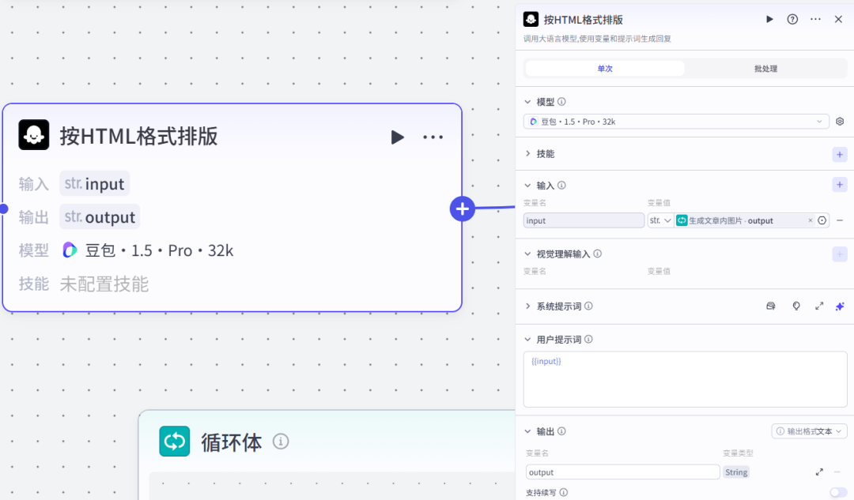
Task: Run the node from the side panel header
Action: coord(769,19)
